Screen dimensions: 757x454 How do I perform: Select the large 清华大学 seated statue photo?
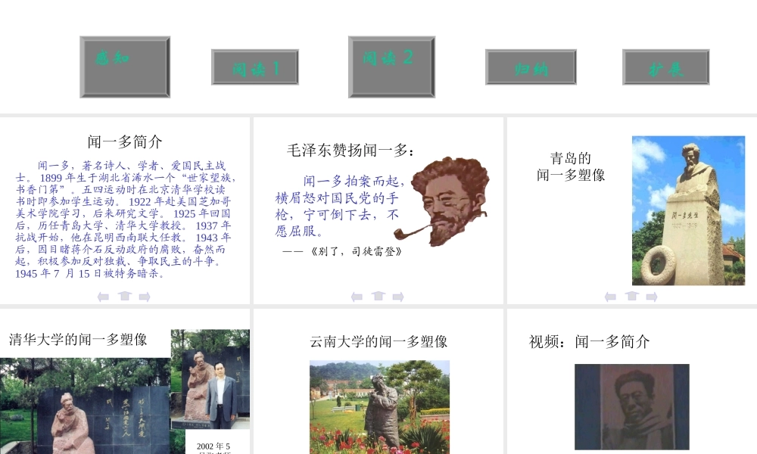tap(85, 406)
